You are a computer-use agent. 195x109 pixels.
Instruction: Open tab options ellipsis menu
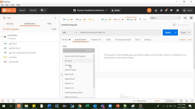click(145, 19)
